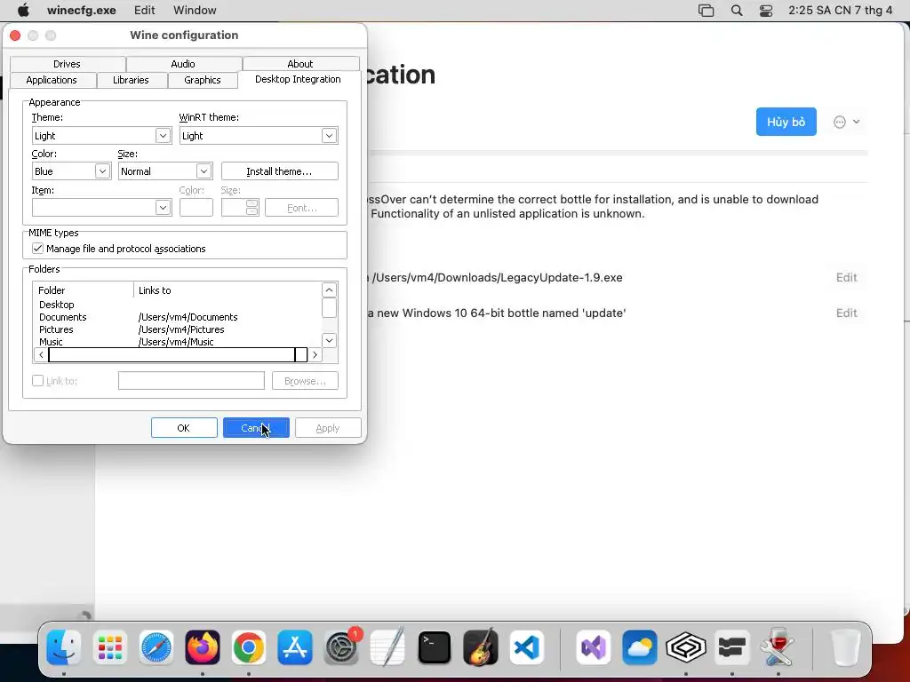The height and width of the screenshot is (682, 910).
Task: Switch to the Libraries tab
Action: point(132,80)
